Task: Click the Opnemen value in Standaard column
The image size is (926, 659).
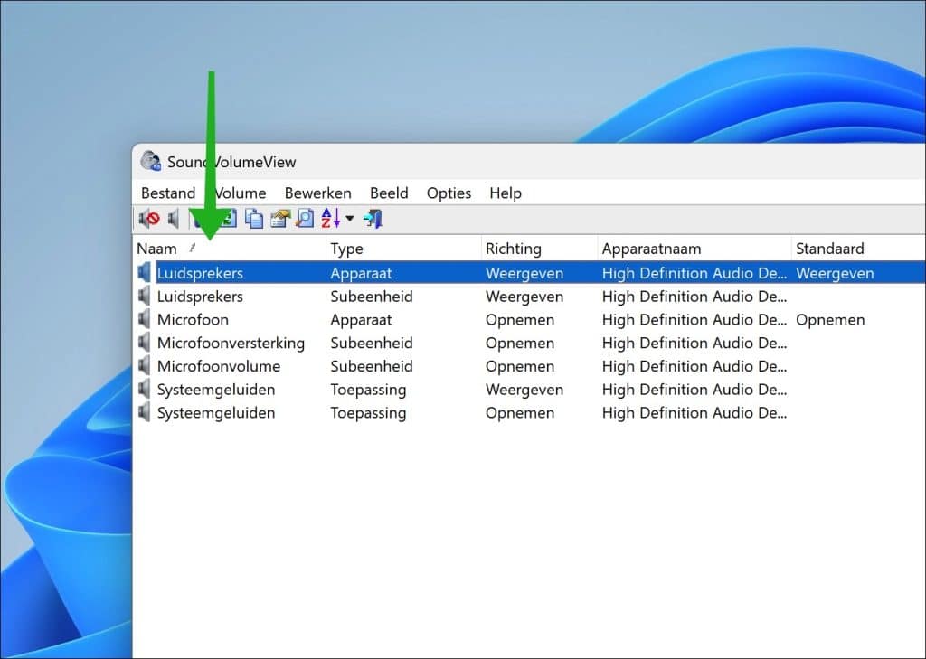Action: tap(830, 320)
